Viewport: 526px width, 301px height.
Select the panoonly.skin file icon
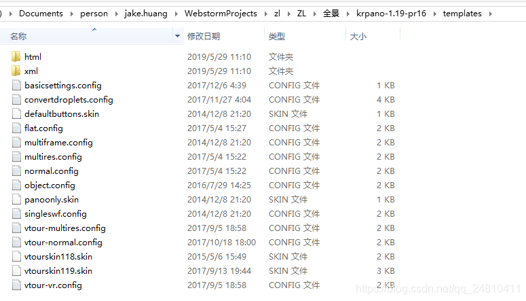tap(16, 200)
